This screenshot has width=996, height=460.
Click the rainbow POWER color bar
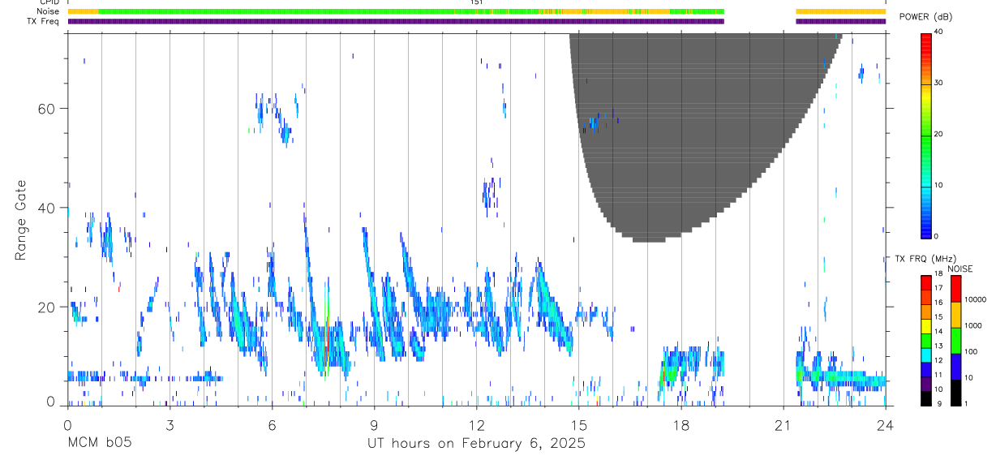pyautogui.click(x=925, y=135)
